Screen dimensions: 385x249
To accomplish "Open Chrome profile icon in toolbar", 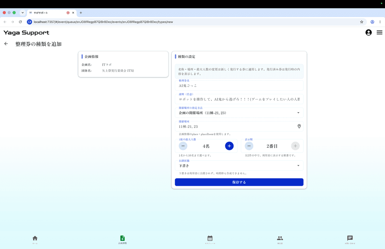I will 372,22.
